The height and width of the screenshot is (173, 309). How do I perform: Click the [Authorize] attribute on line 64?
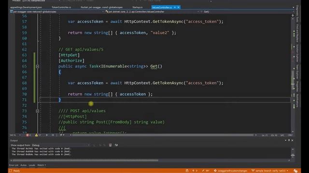71,61
